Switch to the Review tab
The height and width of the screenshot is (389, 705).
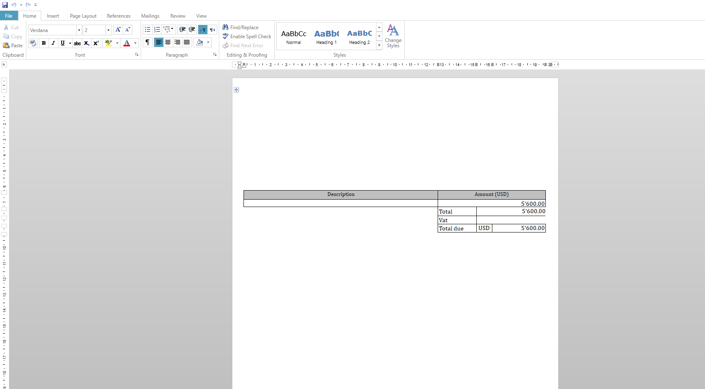(178, 16)
